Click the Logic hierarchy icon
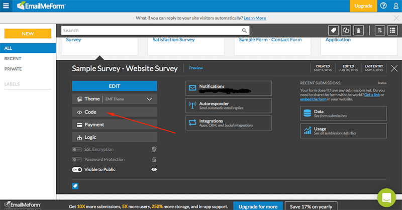 [79, 138]
